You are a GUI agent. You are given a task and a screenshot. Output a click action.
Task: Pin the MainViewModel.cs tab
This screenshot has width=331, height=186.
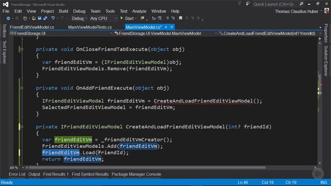coord(166,27)
